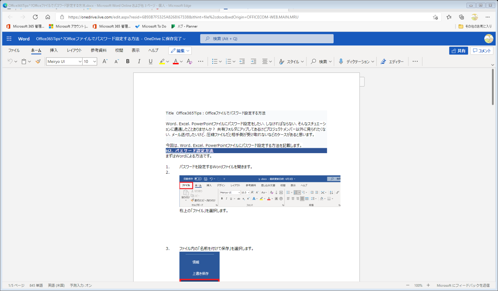Apply the red font color
Viewport: 498px width, 291px height.
pyautogui.click(x=176, y=61)
